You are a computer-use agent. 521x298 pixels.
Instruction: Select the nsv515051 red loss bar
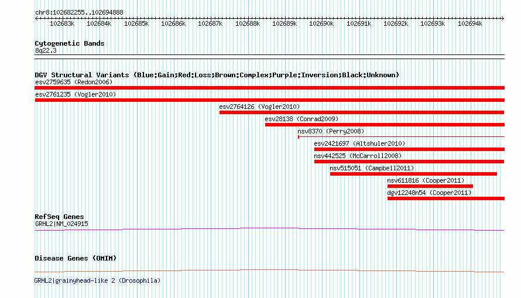413,174
